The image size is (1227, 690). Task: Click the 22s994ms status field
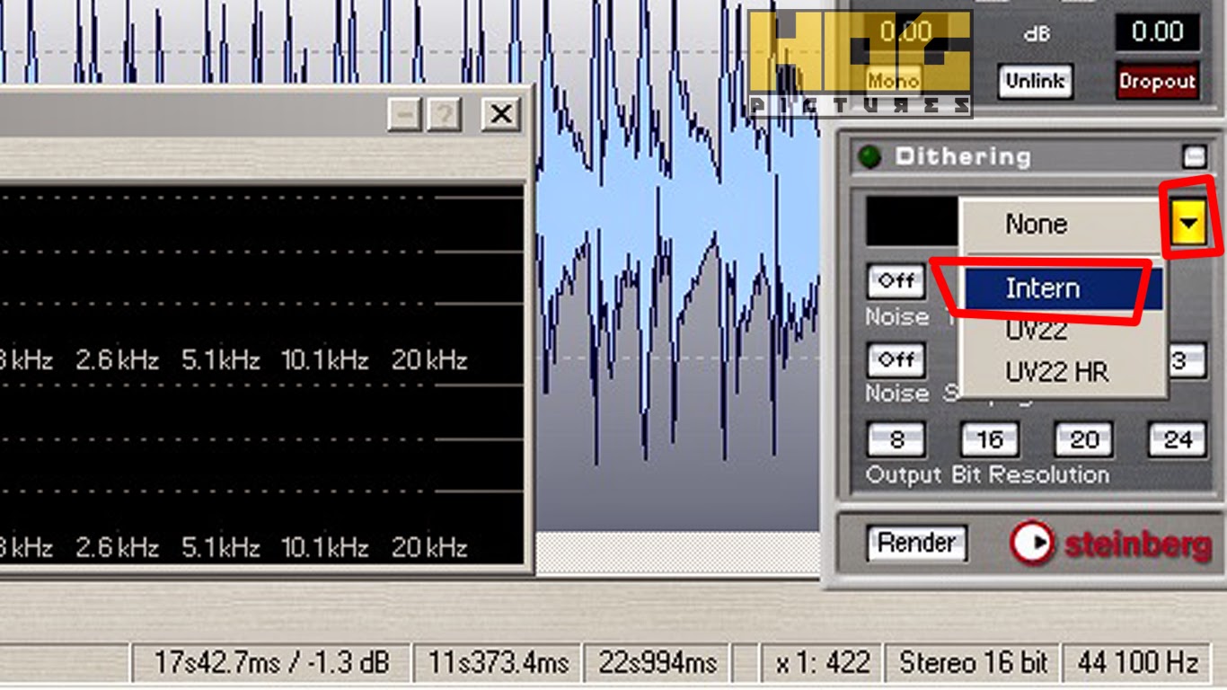pos(658,663)
